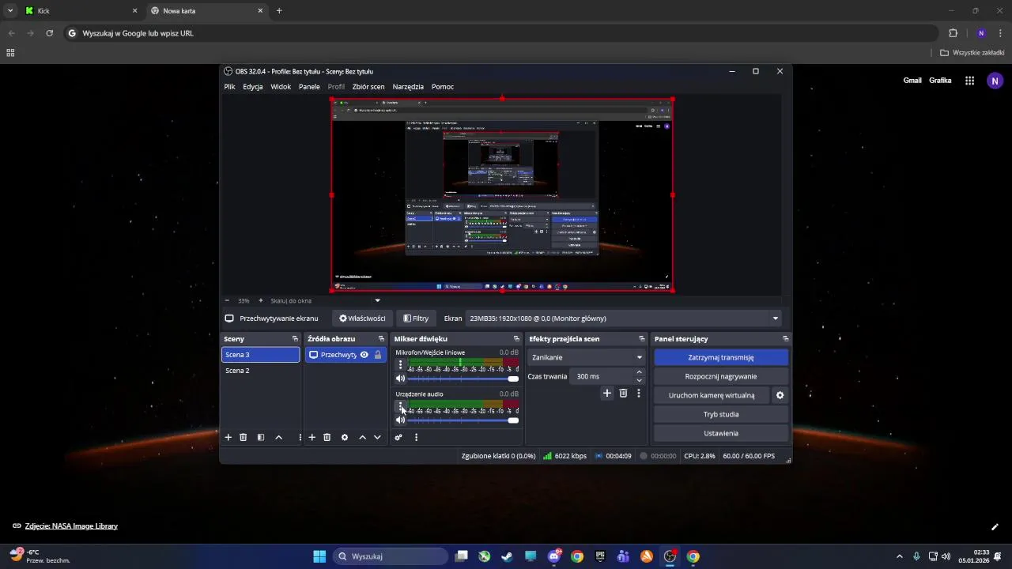Decrease Czas trwania duration value

640,380
